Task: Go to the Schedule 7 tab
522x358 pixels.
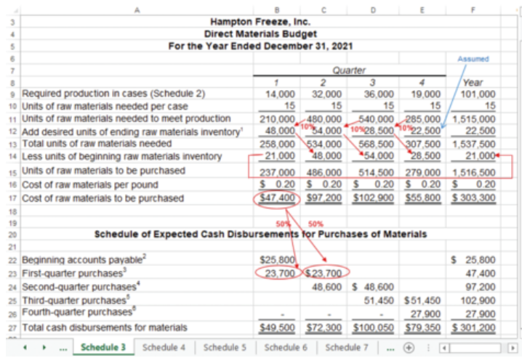Action: click(x=346, y=348)
